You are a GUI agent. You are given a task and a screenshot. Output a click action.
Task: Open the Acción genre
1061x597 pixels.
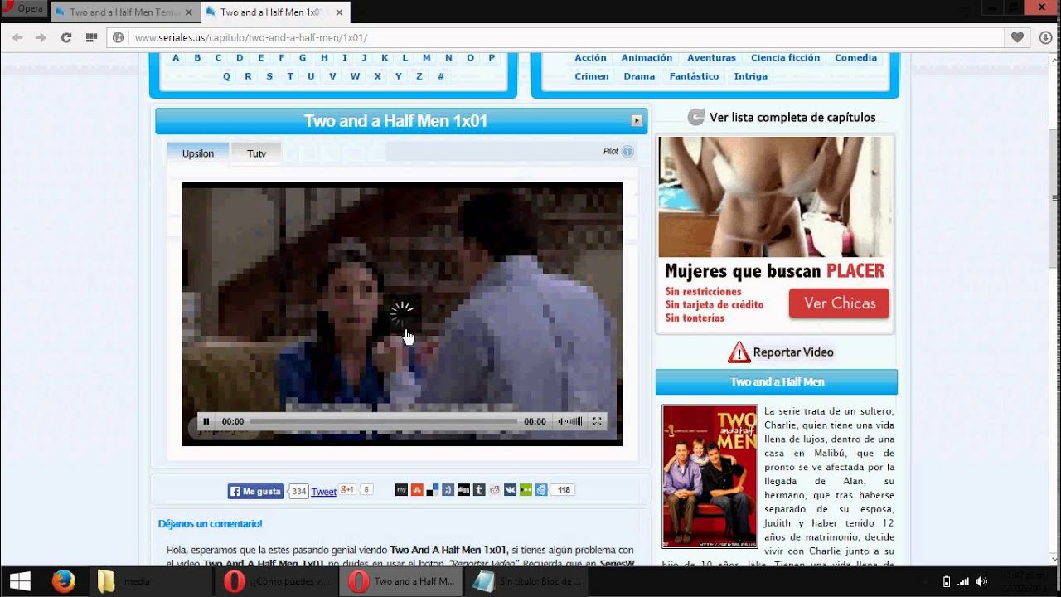[591, 58]
